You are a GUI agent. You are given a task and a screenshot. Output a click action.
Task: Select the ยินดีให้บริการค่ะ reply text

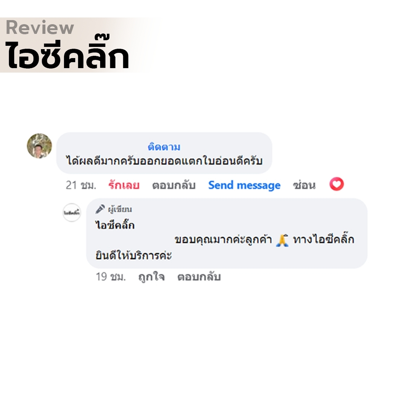[x=134, y=255]
